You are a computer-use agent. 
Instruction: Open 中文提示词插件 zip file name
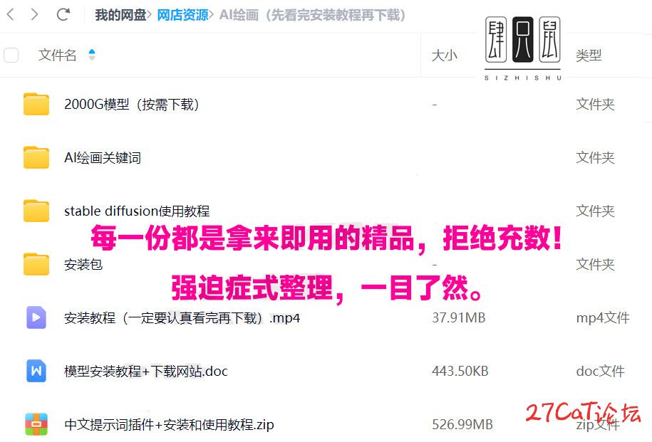169,424
